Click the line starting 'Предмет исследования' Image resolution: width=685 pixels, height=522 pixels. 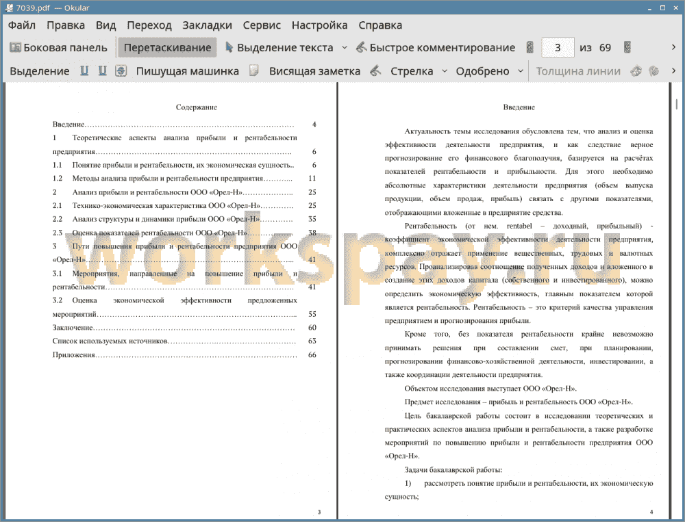[519, 402]
